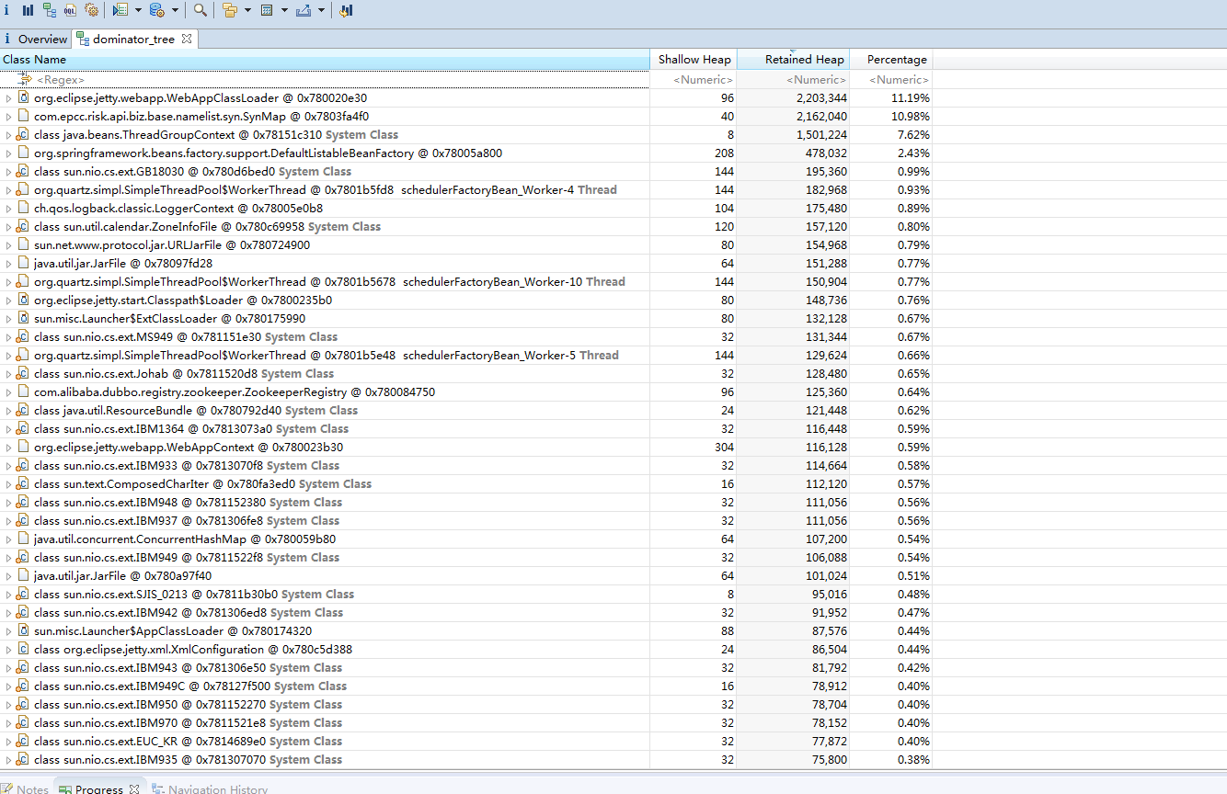Open the Query Browser database icon

coord(157,10)
